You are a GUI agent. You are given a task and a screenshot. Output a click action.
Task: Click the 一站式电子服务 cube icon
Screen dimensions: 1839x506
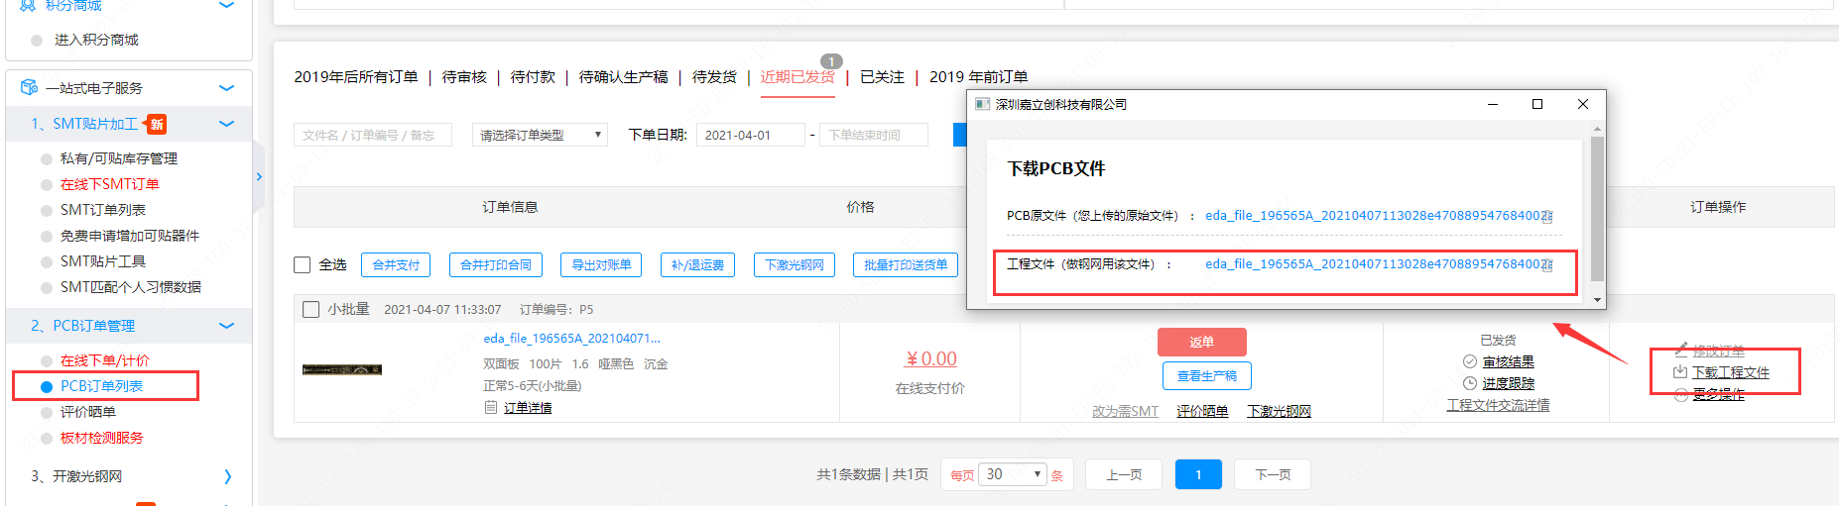coord(29,87)
